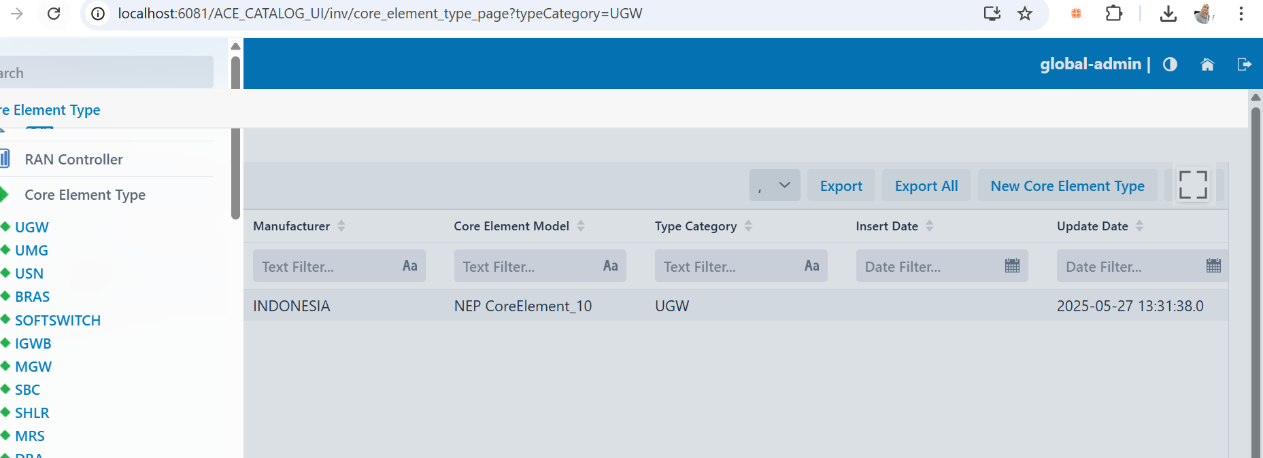Click the logout icon in header
The height and width of the screenshot is (458, 1263).
[x=1244, y=65]
